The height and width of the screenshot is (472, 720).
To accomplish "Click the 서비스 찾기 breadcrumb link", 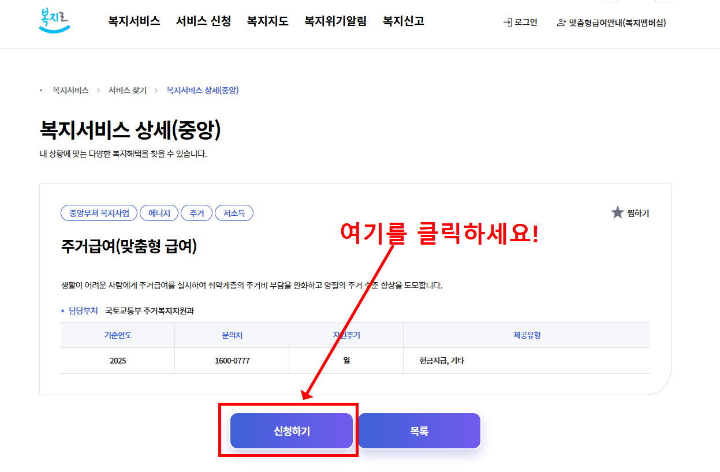I will pos(126,90).
